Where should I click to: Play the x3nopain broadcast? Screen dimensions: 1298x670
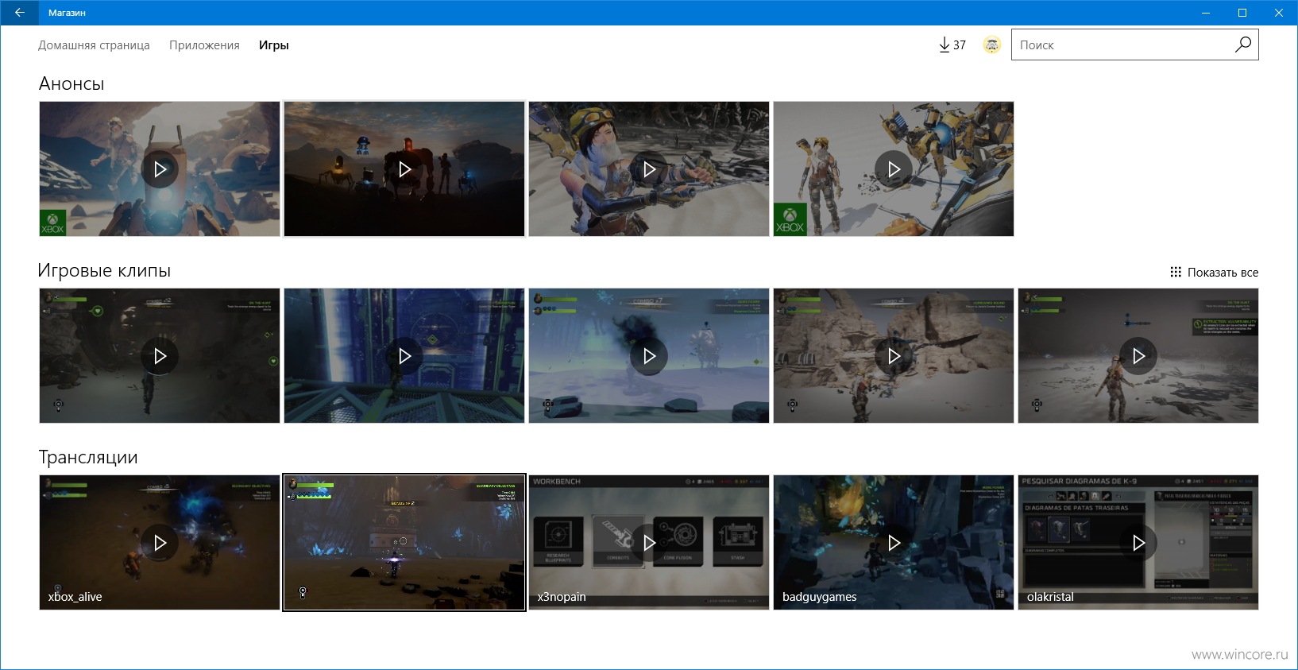point(649,543)
